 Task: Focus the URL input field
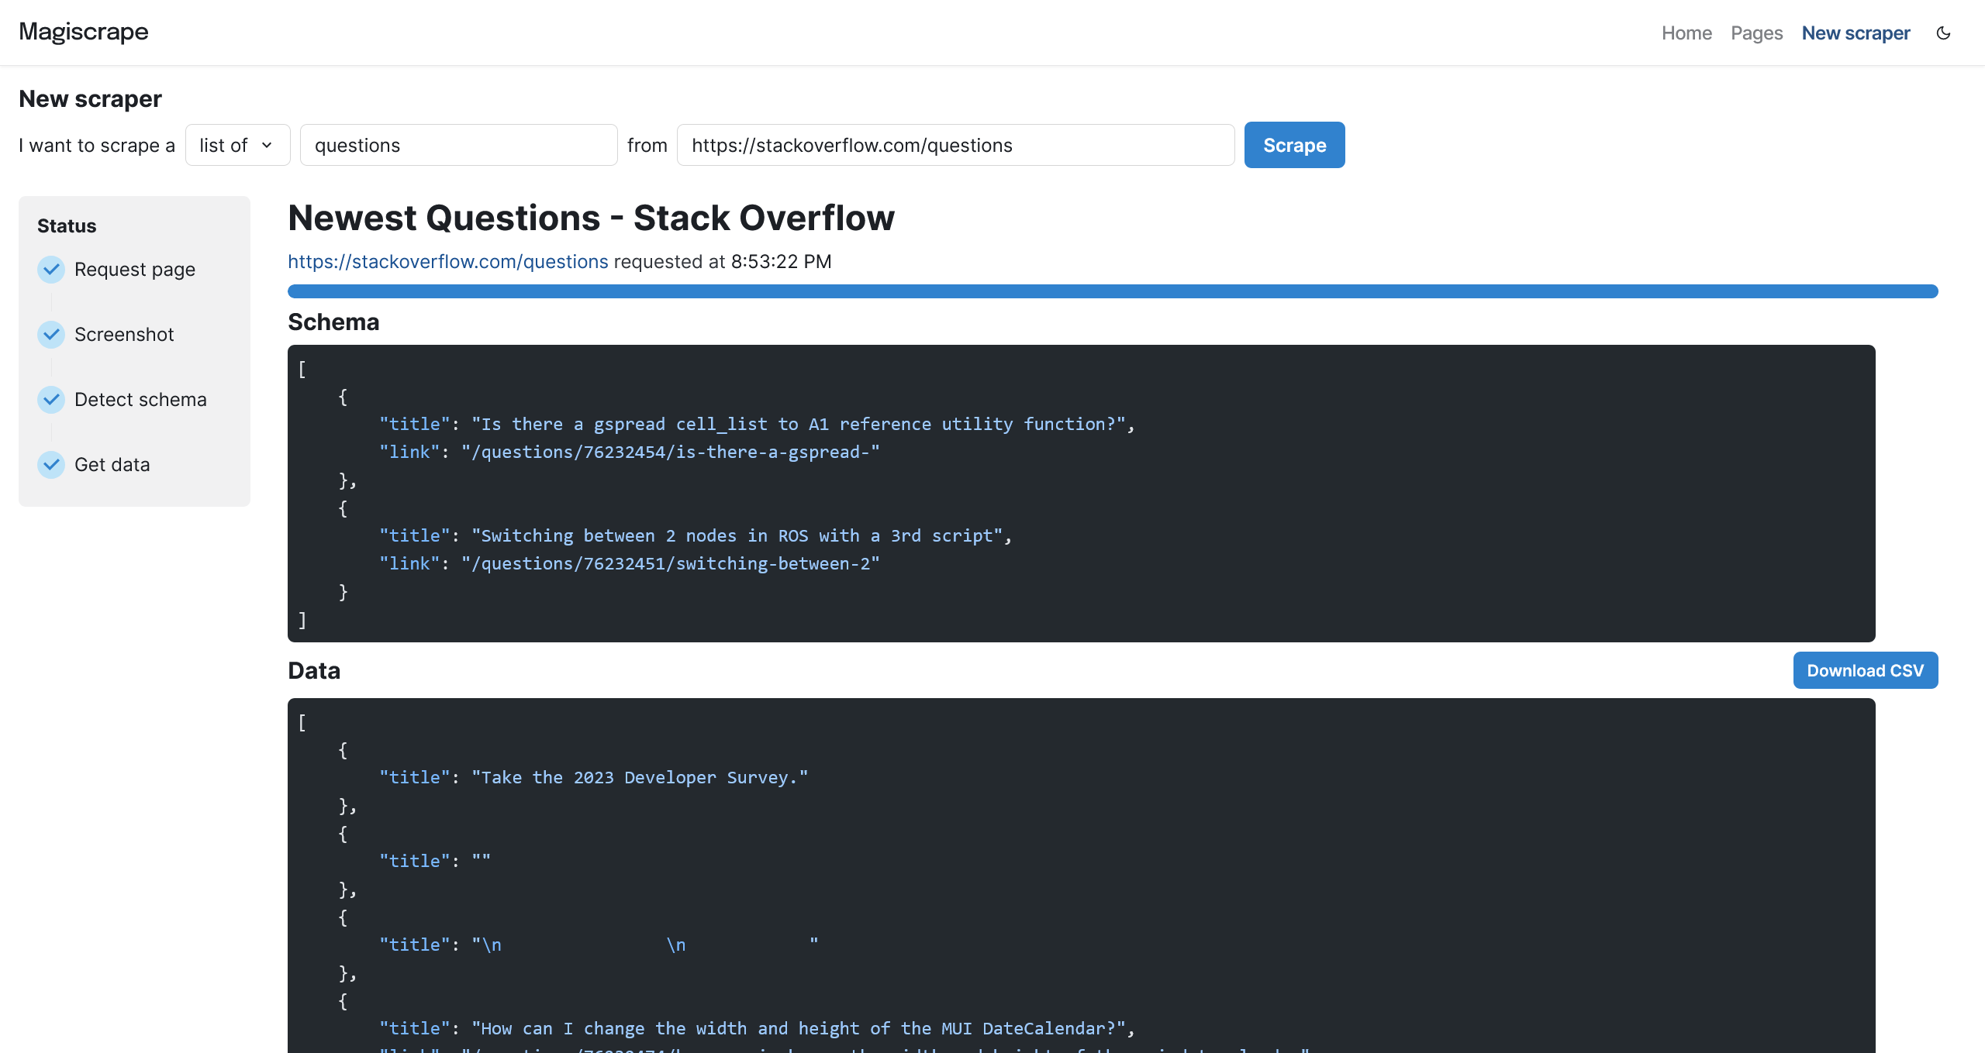[955, 145]
